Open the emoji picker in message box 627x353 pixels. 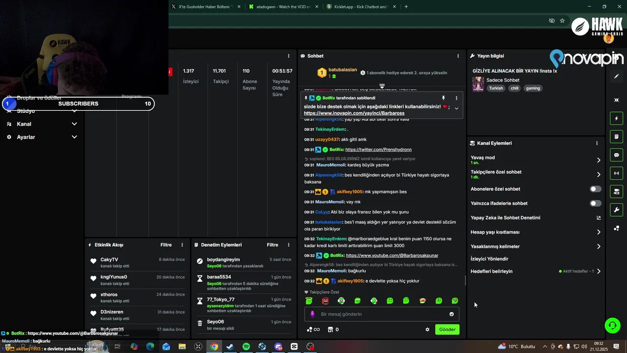click(x=452, y=314)
